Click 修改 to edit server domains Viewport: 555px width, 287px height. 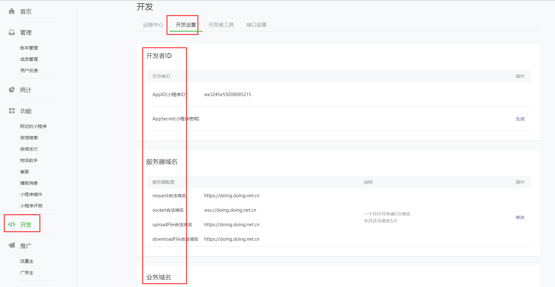[x=520, y=217]
